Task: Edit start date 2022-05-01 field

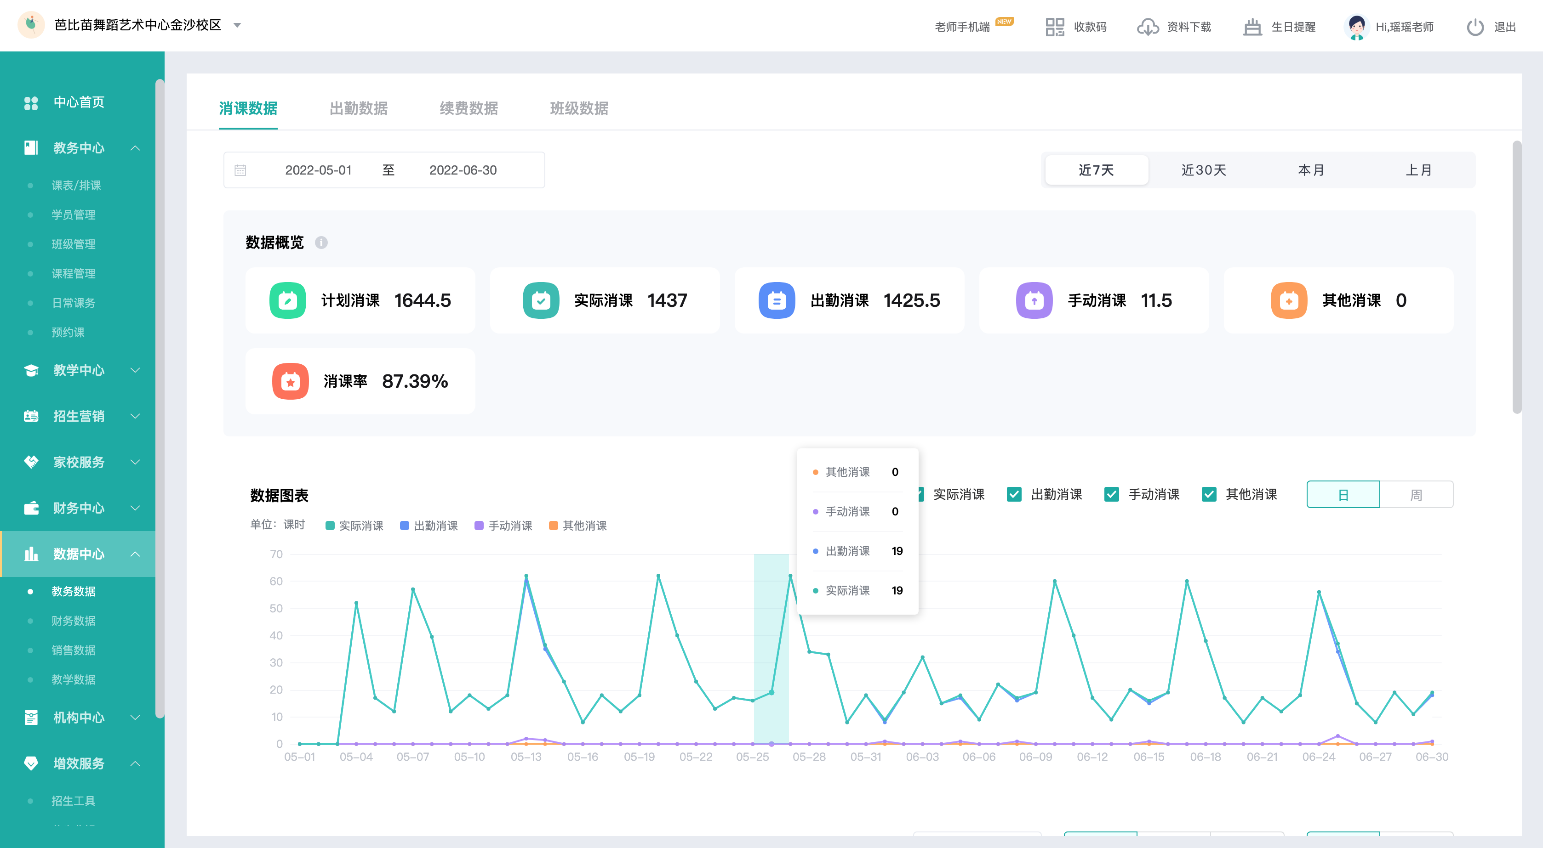Action: (318, 170)
